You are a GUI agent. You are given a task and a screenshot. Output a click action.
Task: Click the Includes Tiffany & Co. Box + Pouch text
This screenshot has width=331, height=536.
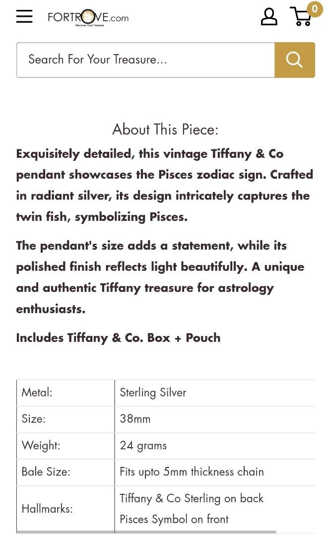coord(118,338)
